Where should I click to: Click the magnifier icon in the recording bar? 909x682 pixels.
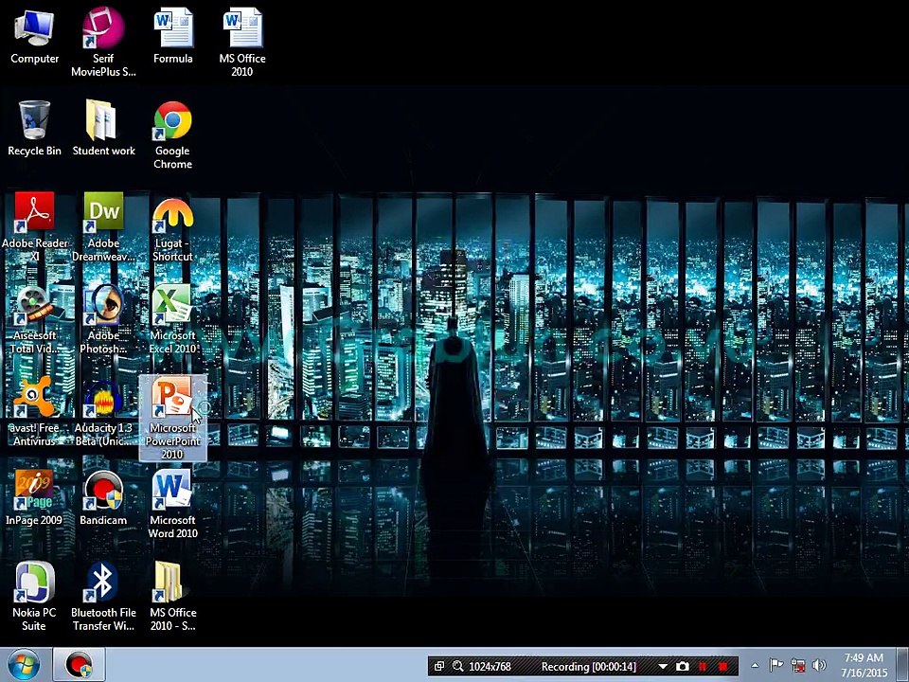point(458,666)
